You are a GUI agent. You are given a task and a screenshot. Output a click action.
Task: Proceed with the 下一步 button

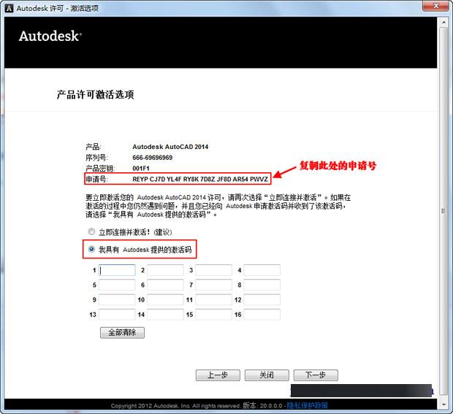316,375
